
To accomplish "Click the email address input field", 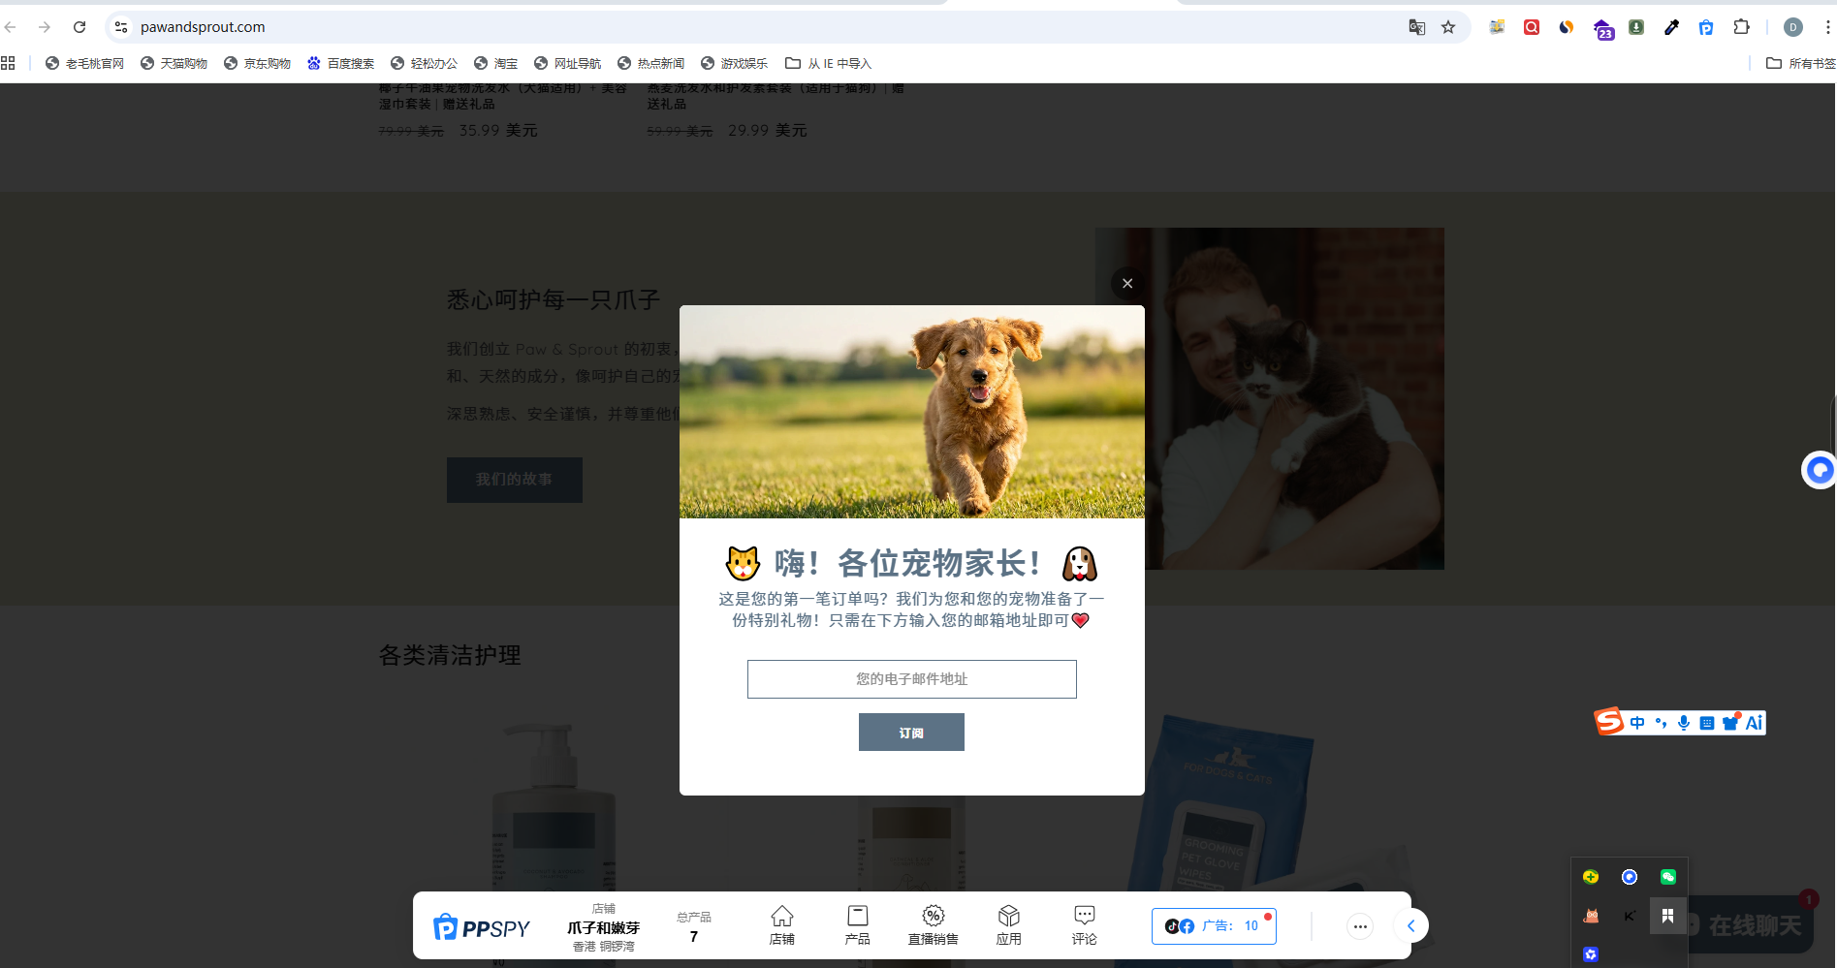I will coord(911,679).
